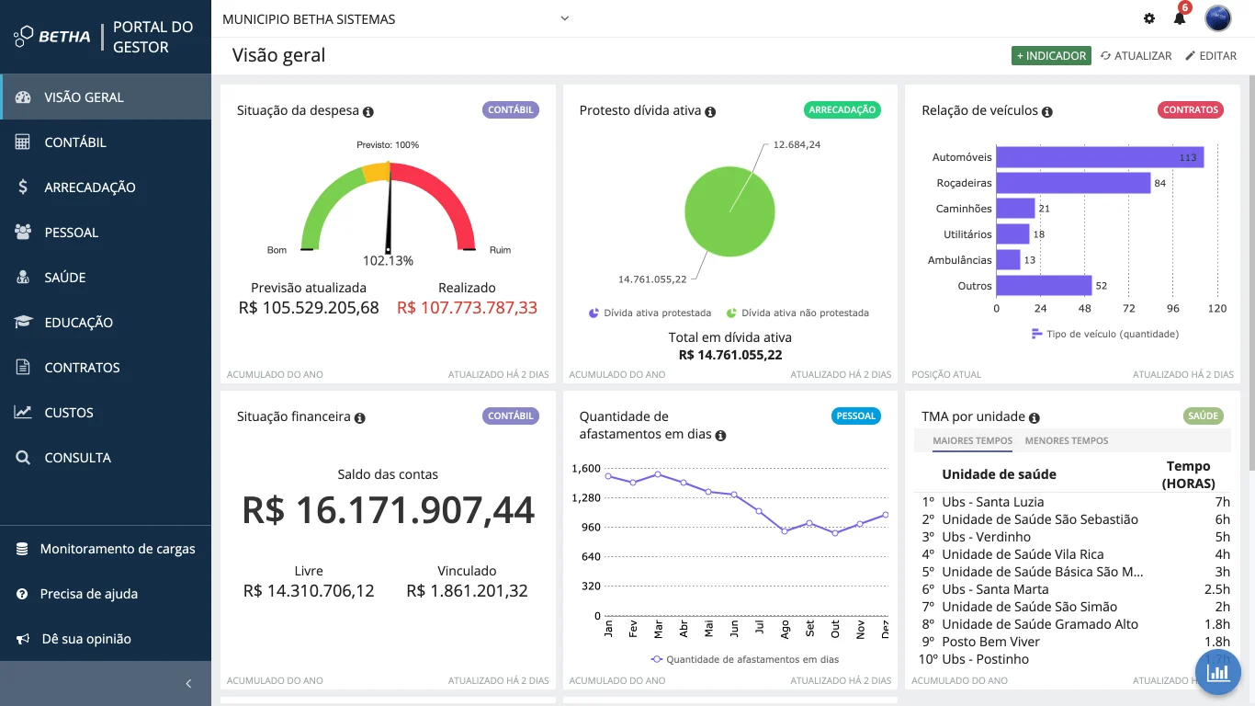Click the Betha Portal do Gestor logo
The width and height of the screenshot is (1255, 706).
(x=104, y=37)
